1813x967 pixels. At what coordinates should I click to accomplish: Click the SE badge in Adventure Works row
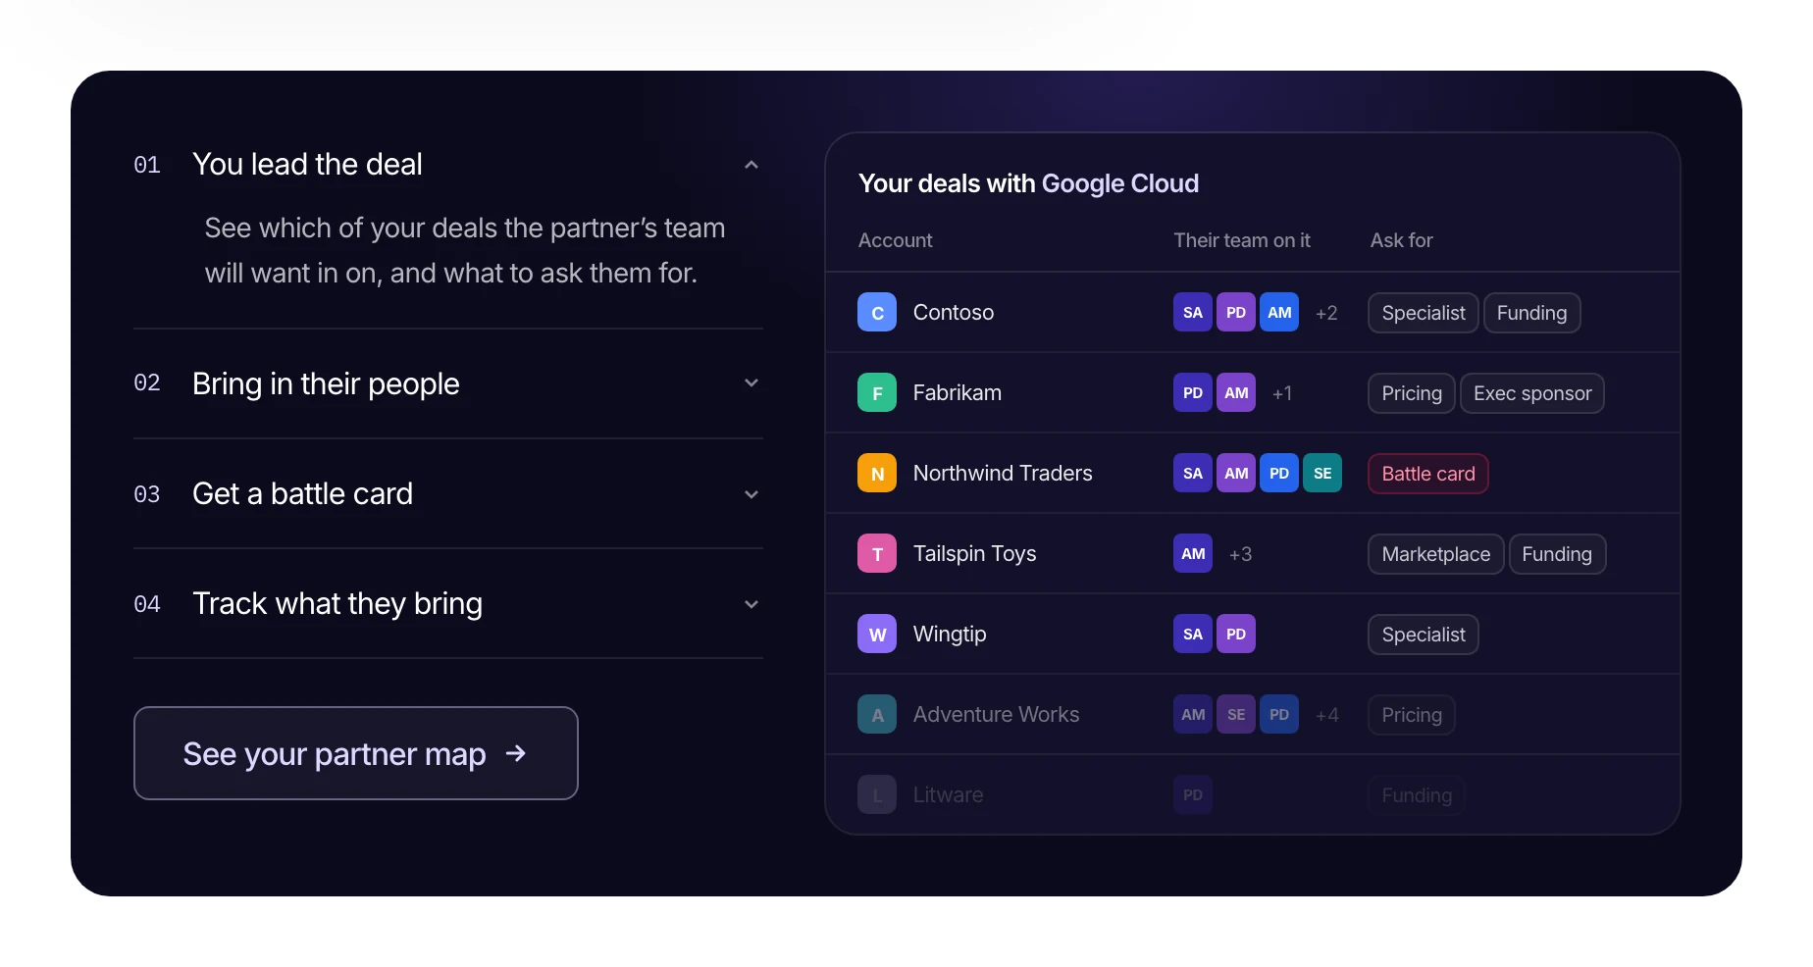point(1236,715)
